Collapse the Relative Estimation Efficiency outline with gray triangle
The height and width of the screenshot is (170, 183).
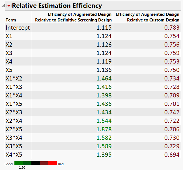pos(3,6)
